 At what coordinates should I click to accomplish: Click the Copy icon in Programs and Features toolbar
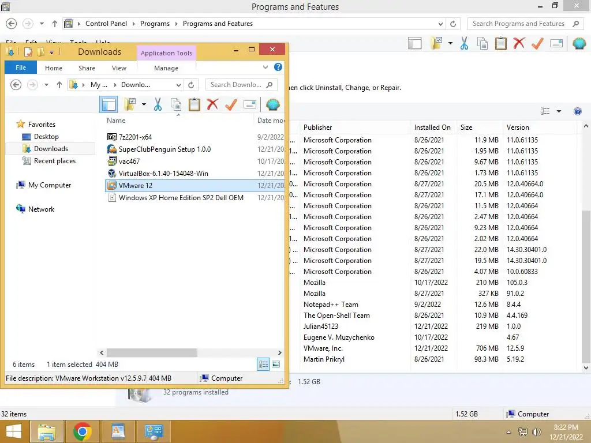click(482, 43)
